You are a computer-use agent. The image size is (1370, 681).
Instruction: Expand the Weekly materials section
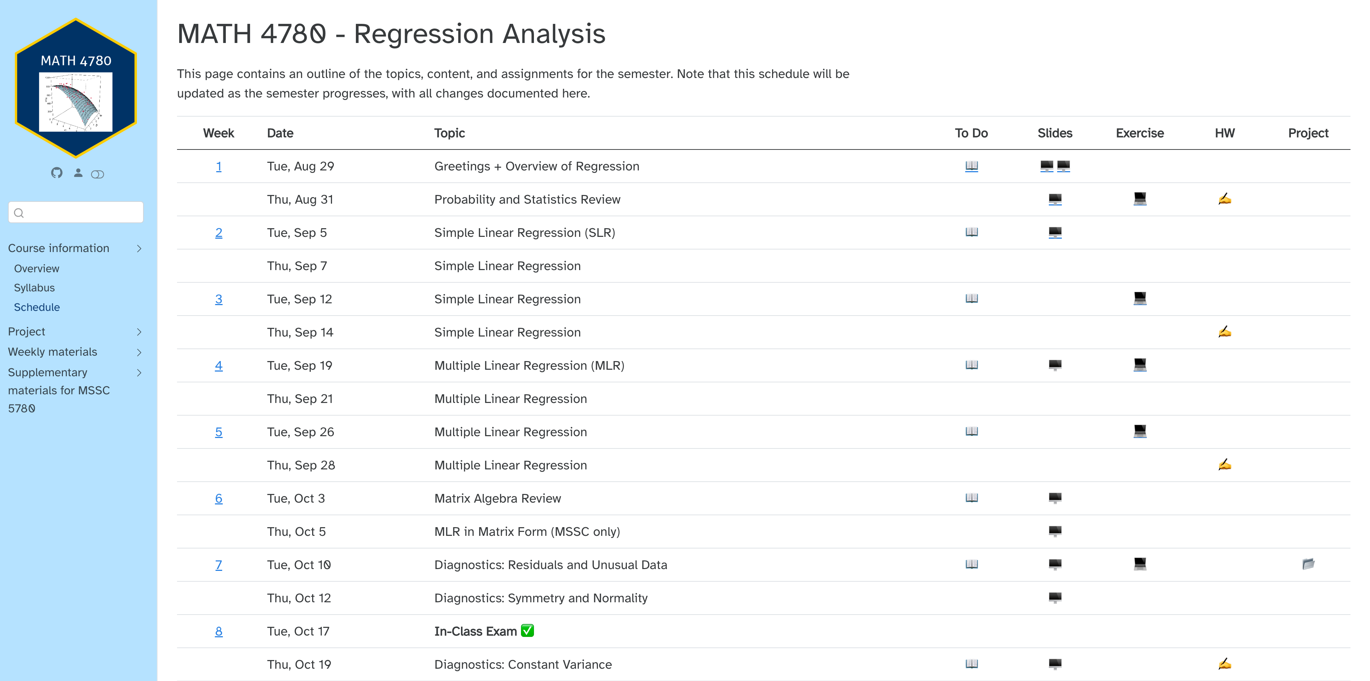(139, 352)
